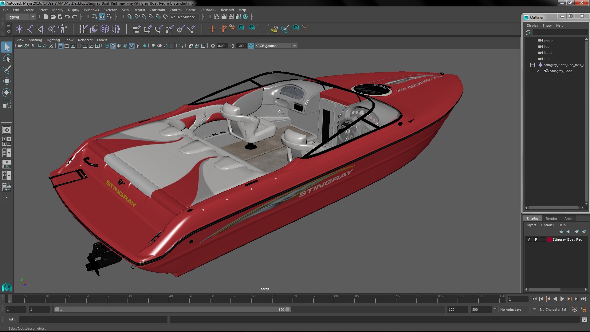Click the Set Key orange cross icon

212,29
